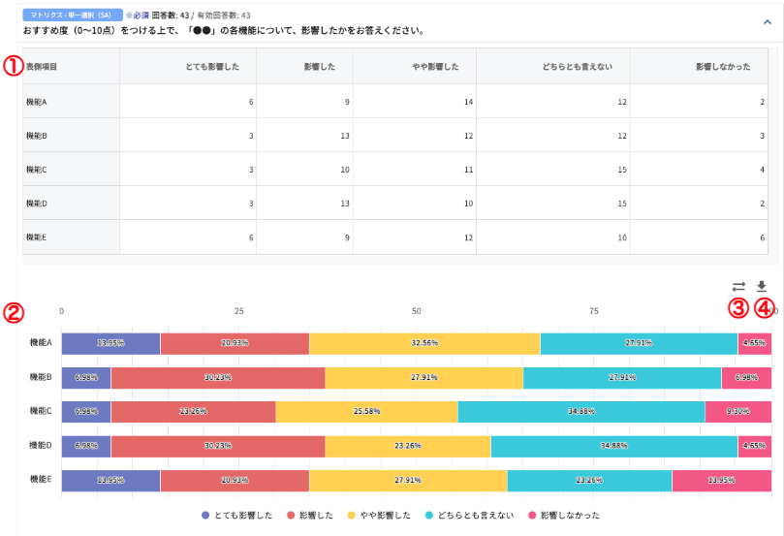Click 機能C pink 9.30% bar segment
The image size is (784, 536).
pyautogui.click(x=738, y=412)
